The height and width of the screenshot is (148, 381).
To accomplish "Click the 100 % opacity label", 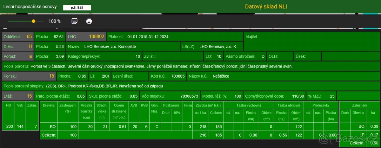I will 55,21.
